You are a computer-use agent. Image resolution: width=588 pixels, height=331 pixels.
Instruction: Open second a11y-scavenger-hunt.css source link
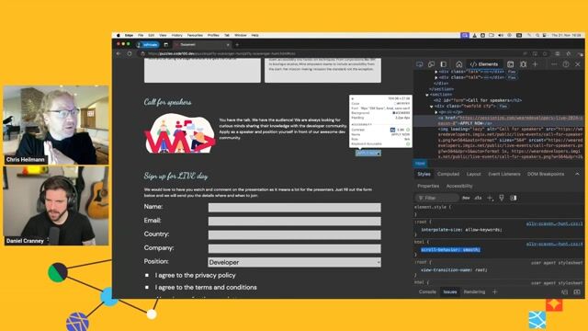[554, 244]
